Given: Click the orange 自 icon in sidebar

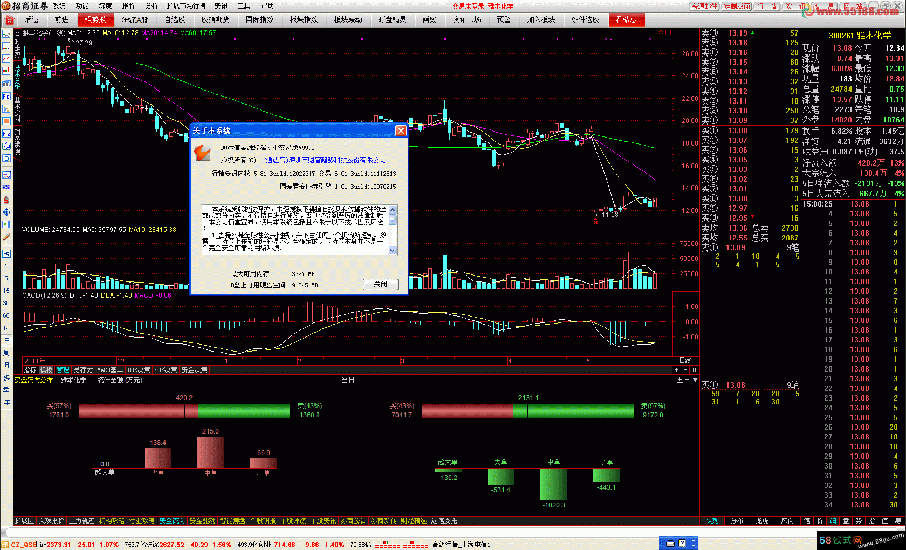Looking at the screenshot, I should pos(6,121).
